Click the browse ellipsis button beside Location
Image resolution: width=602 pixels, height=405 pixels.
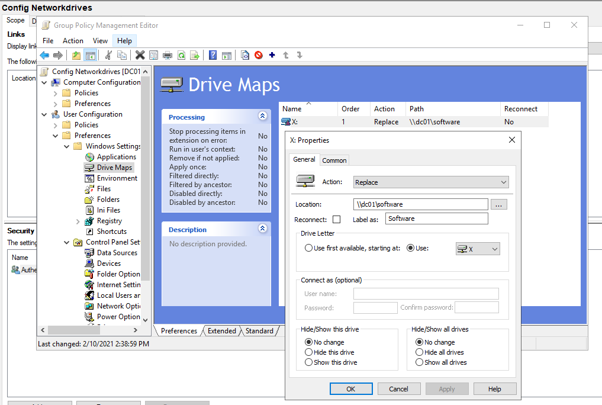[x=499, y=205]
